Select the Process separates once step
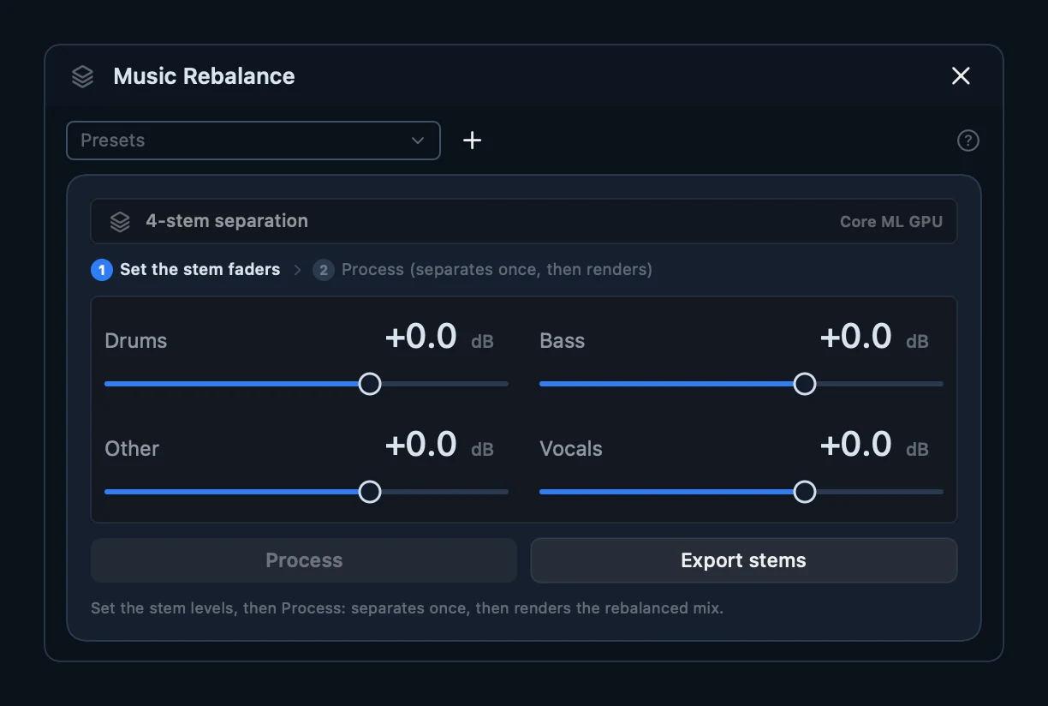The width and height of the screenshot is (1048, 706). pyautogui.click(x=497, y=270)
